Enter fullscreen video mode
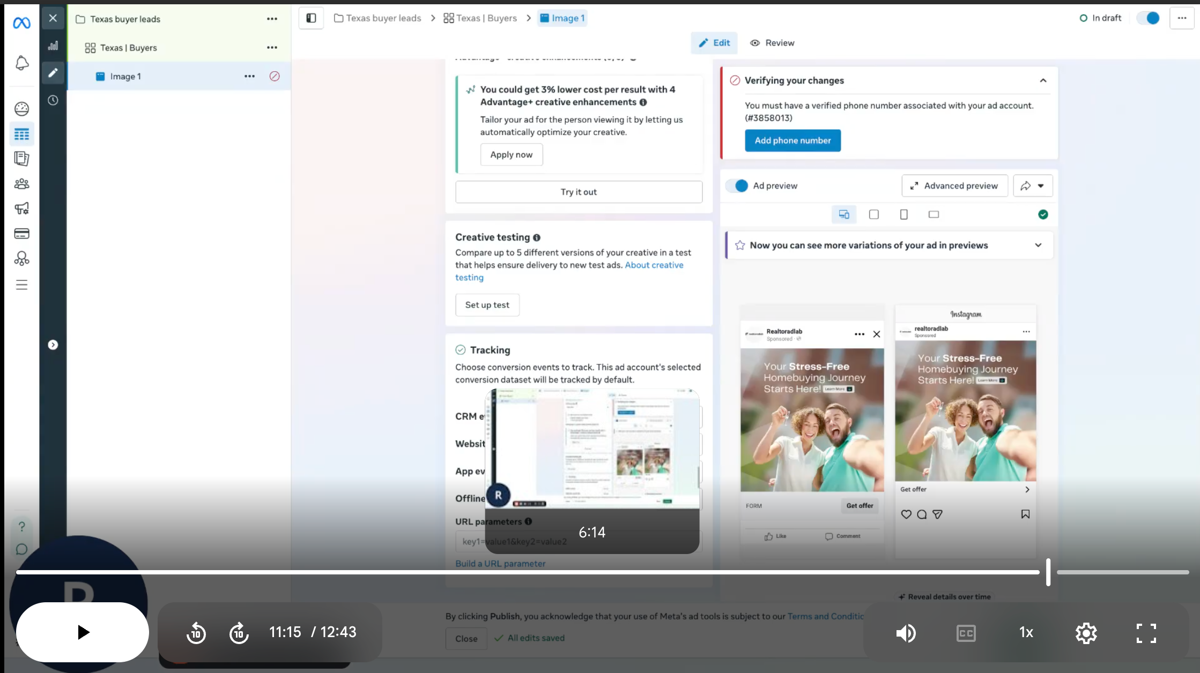This screenshot has height=673, width=1200. coord(1146,633)
